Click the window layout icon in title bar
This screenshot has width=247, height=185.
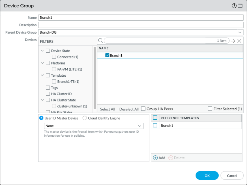240,6
